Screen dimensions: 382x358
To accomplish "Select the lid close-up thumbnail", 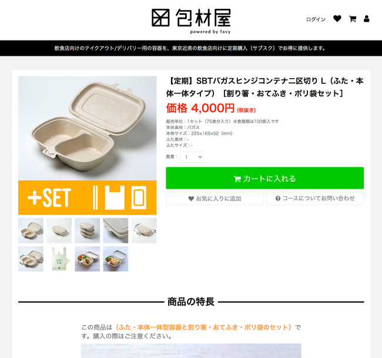I will coord(115,230).
